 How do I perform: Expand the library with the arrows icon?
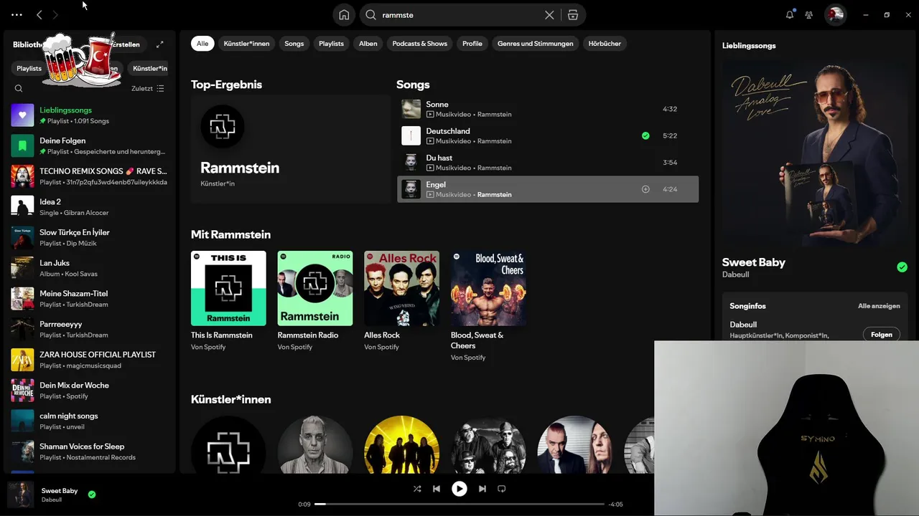[x=159, y=44]
